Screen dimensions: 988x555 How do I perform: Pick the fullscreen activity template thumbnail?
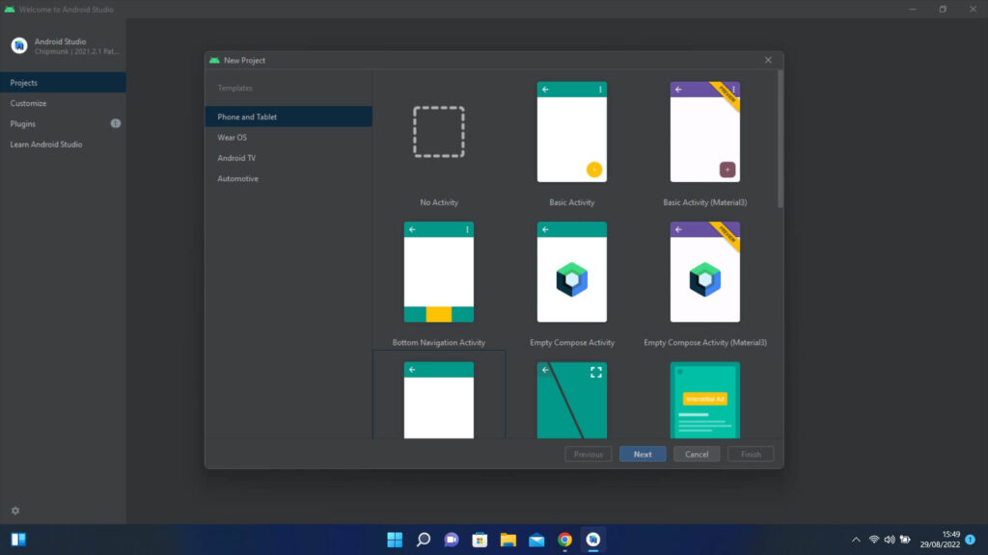pyautogui.click(x=571, y=400)
